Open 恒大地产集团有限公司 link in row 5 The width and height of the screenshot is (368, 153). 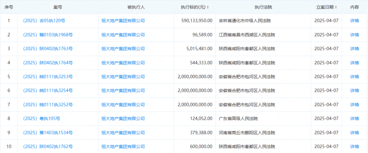[123, 76]
